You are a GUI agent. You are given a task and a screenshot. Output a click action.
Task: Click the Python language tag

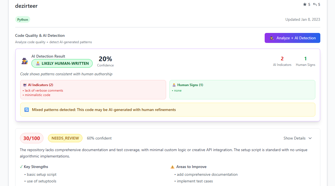[23, 20]
